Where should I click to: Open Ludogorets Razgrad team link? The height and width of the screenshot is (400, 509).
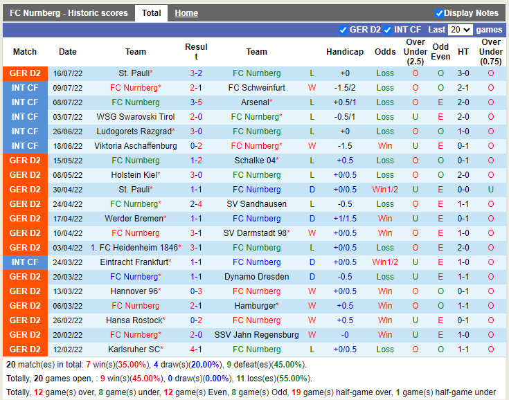[134, 131]
